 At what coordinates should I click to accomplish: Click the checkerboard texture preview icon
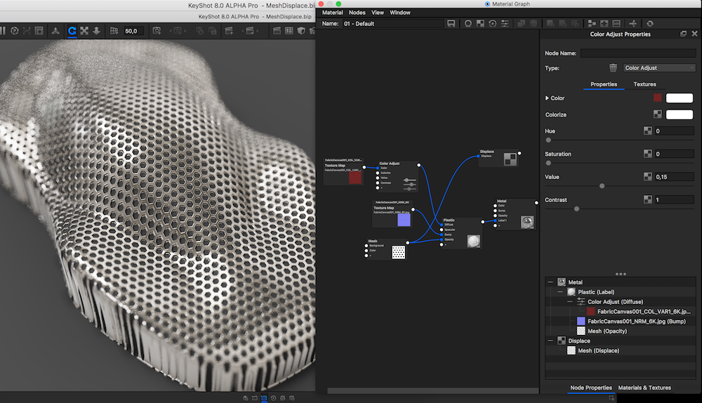(x=480, y=23)
